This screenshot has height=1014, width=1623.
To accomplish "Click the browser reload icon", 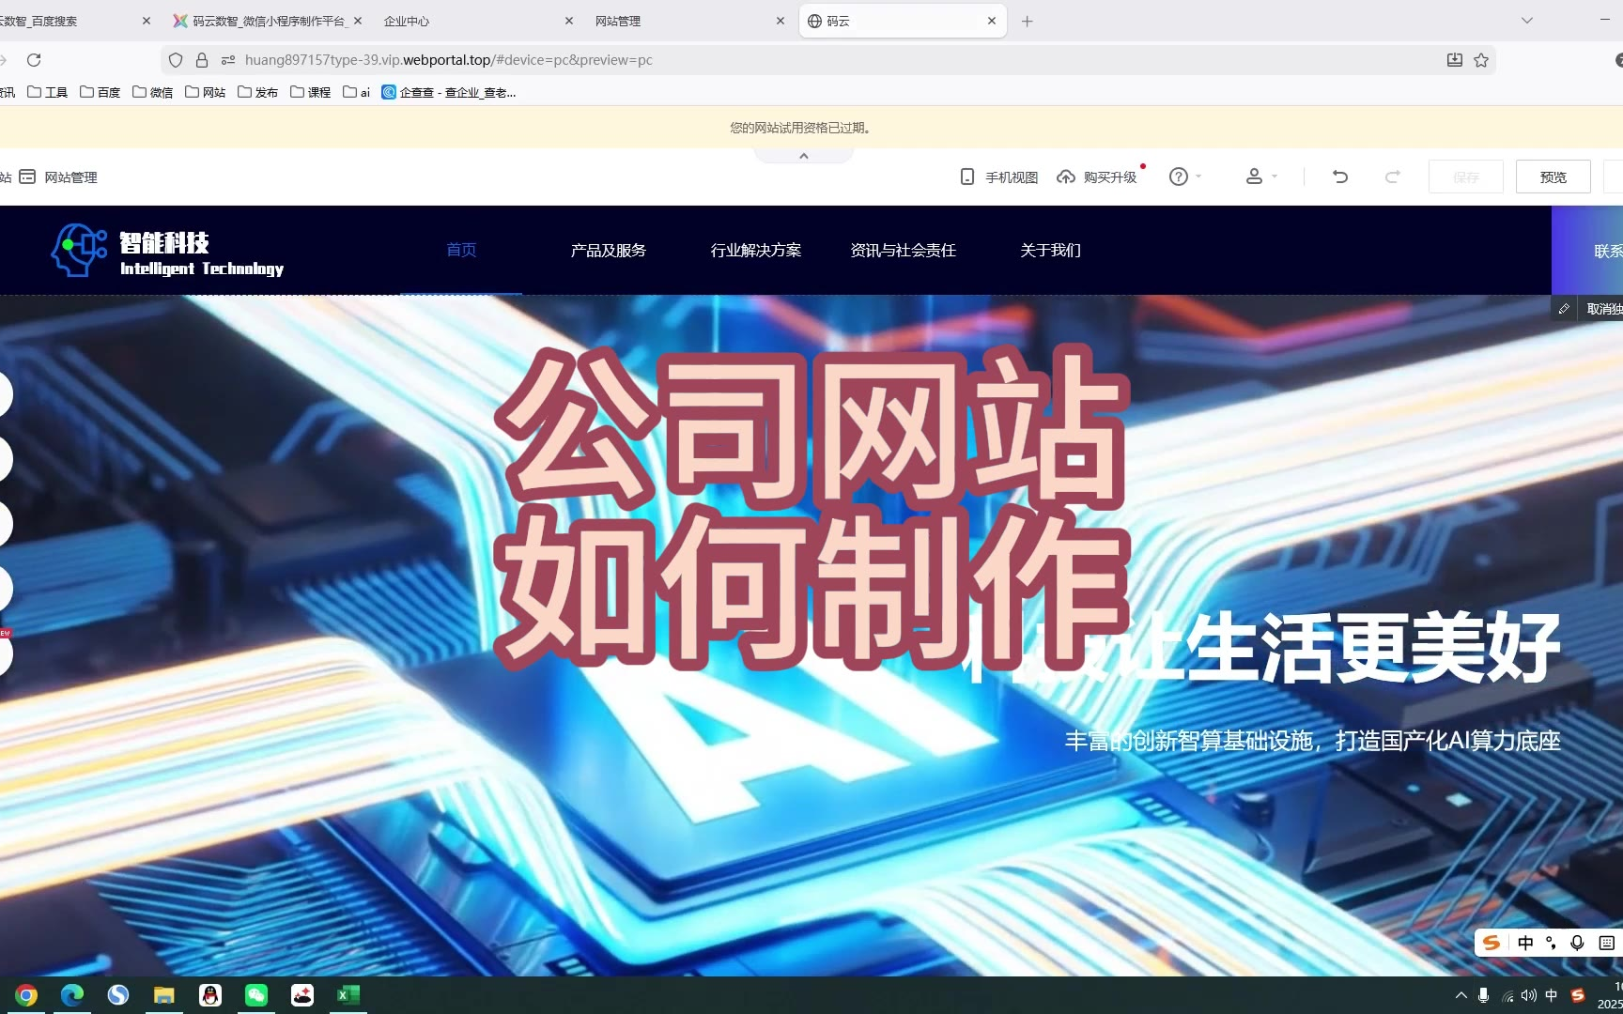I will [x=34, y=60].
